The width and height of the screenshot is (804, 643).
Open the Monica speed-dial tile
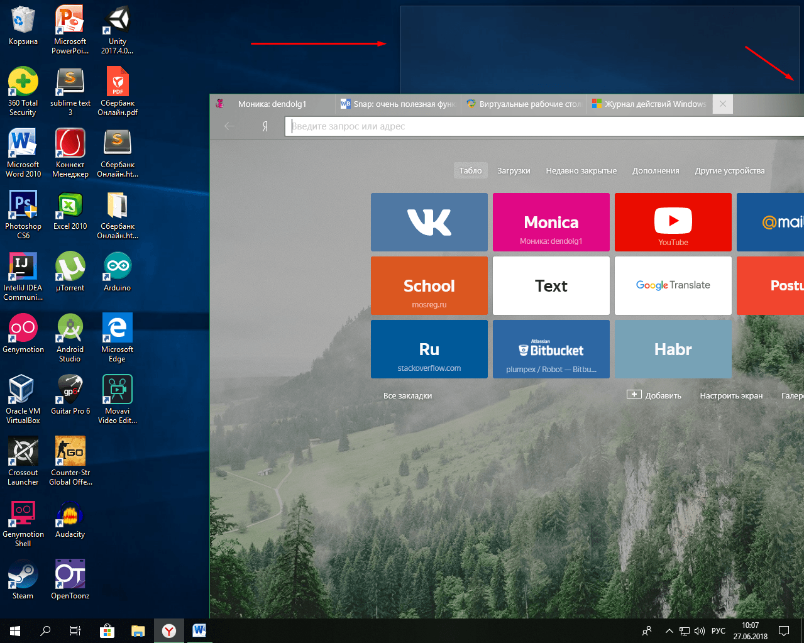(551, 222)
